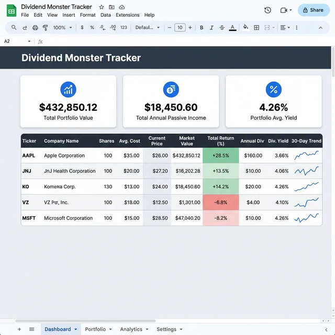The image size is (335, 335).
Task: Open the Default font dropdown
Action: [x=148, y=28]
